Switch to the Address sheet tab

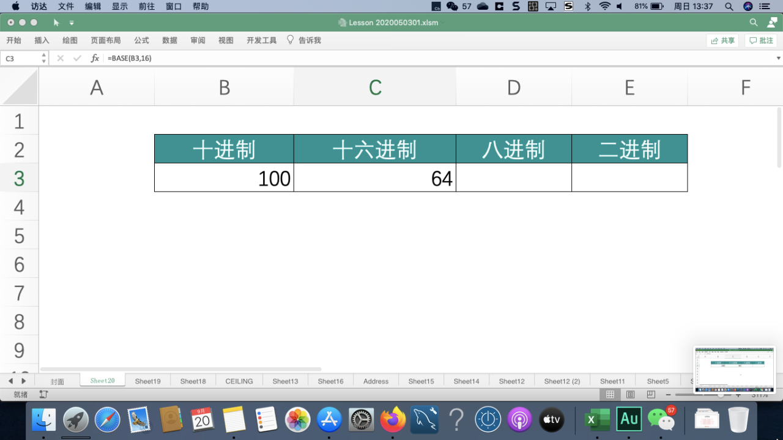pos(376,381)
